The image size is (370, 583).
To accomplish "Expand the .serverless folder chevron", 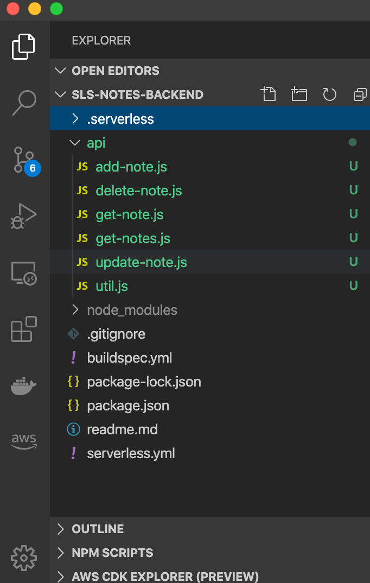I will (x=75, y=118).
